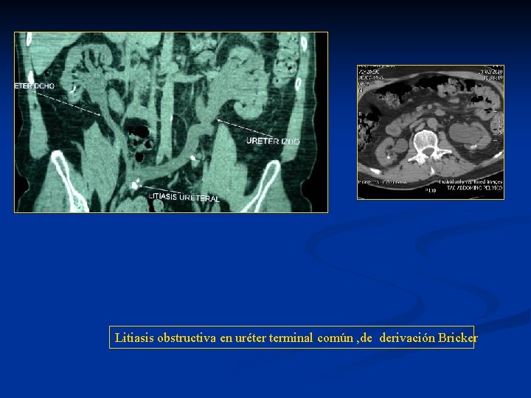Select the small axial CT image
This screenshot has height=398, width=531.
coord(431,132)
